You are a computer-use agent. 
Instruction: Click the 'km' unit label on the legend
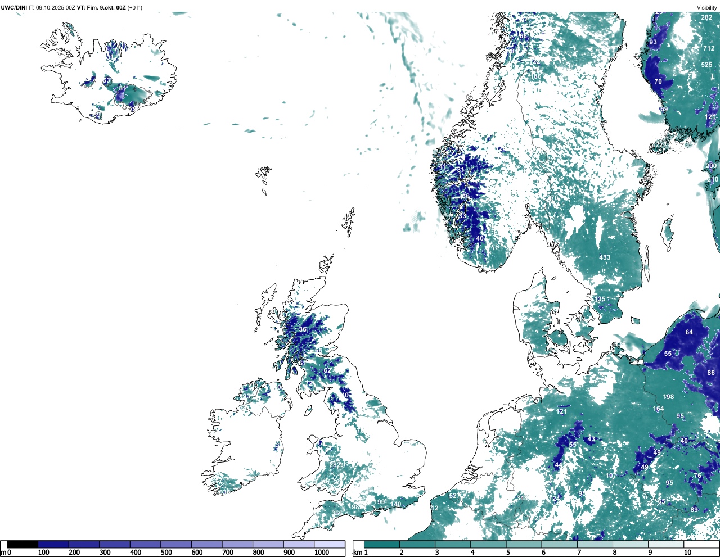tap(357, 553)
